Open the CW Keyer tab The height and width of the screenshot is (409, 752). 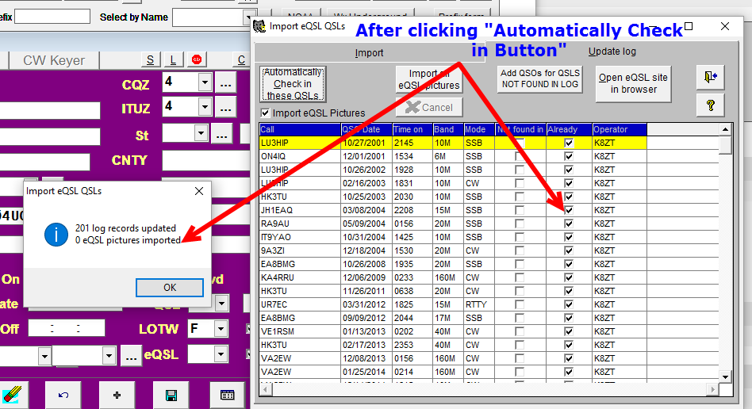click(54, 60)
